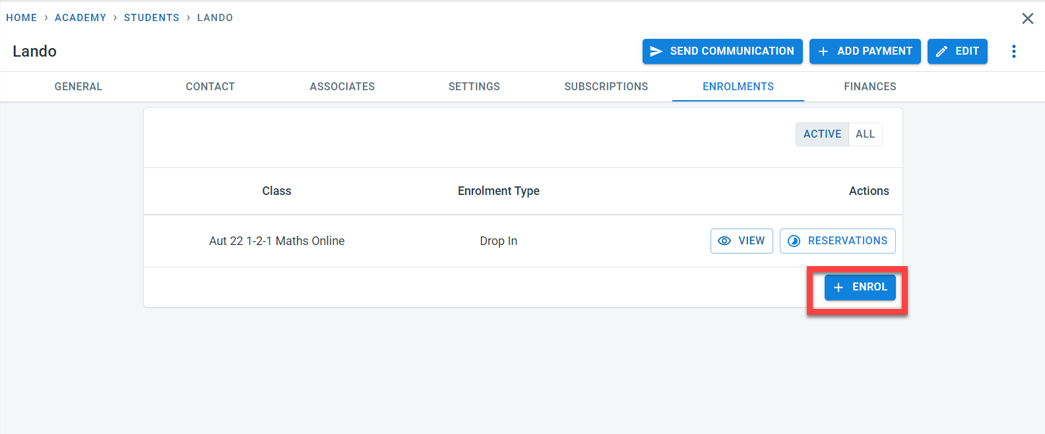Click the Reservations clock icon
The image size is (1045, 434).
794,241
